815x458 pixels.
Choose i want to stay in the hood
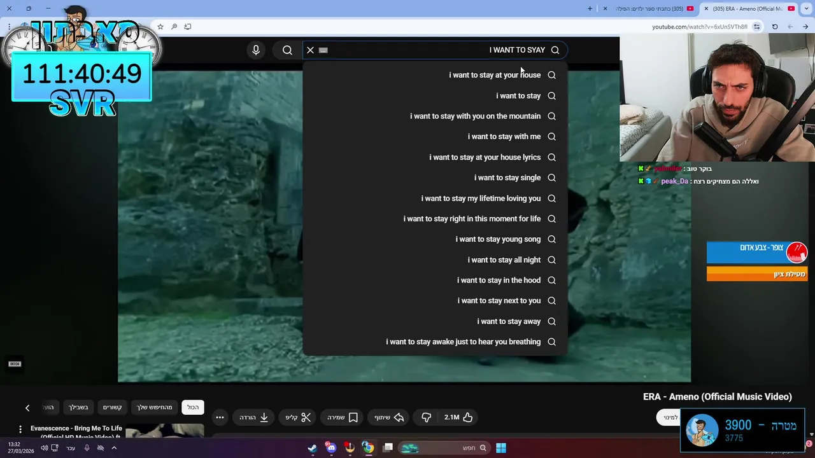(x=435, y=280)
